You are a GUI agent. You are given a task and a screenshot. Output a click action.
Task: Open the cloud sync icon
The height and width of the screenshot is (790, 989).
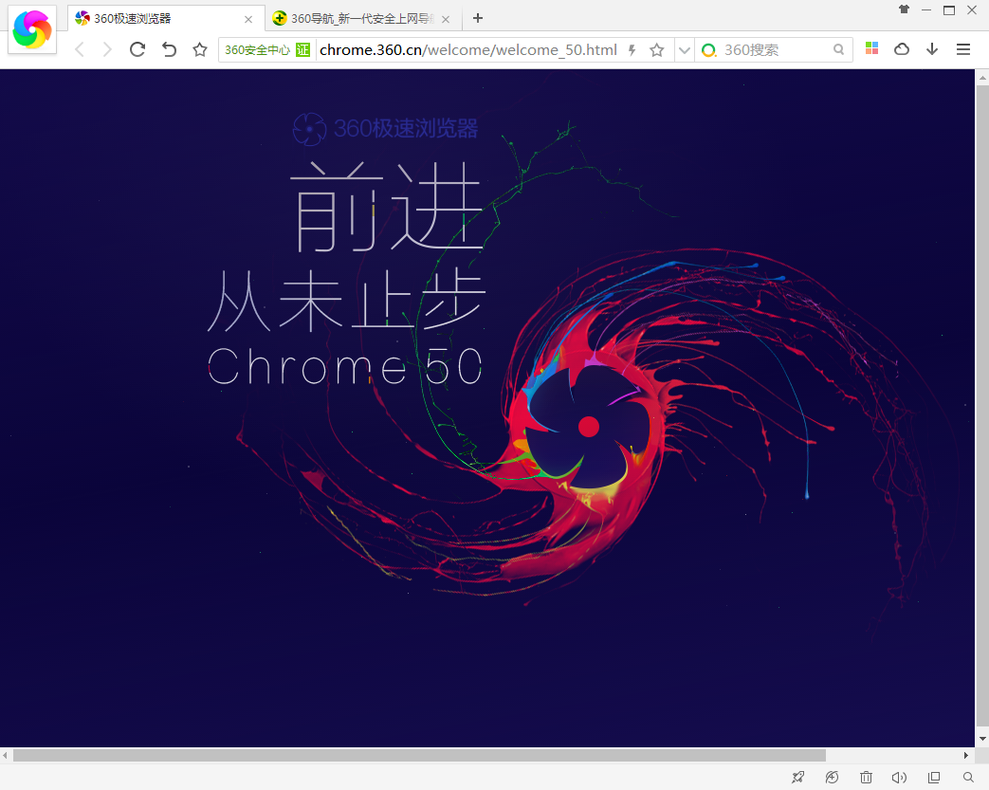[901, 48]
